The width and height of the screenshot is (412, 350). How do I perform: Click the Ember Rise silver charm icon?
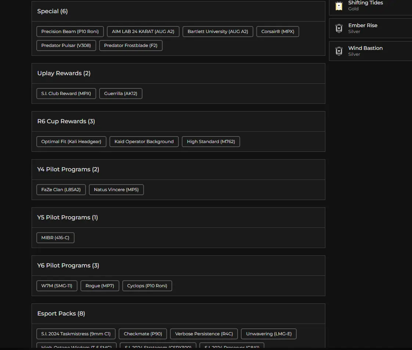click(339, 28)
